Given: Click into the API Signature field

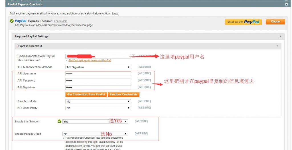Looking at the screenshot, I should (98, 88).
